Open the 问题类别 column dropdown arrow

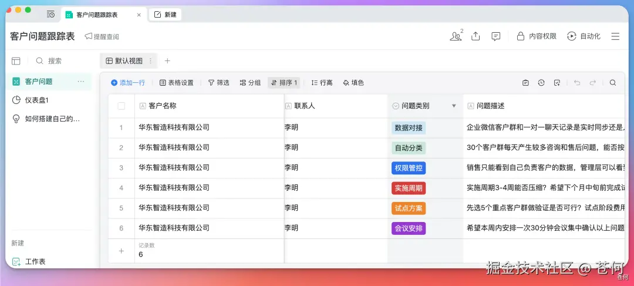tap(454, 106)
